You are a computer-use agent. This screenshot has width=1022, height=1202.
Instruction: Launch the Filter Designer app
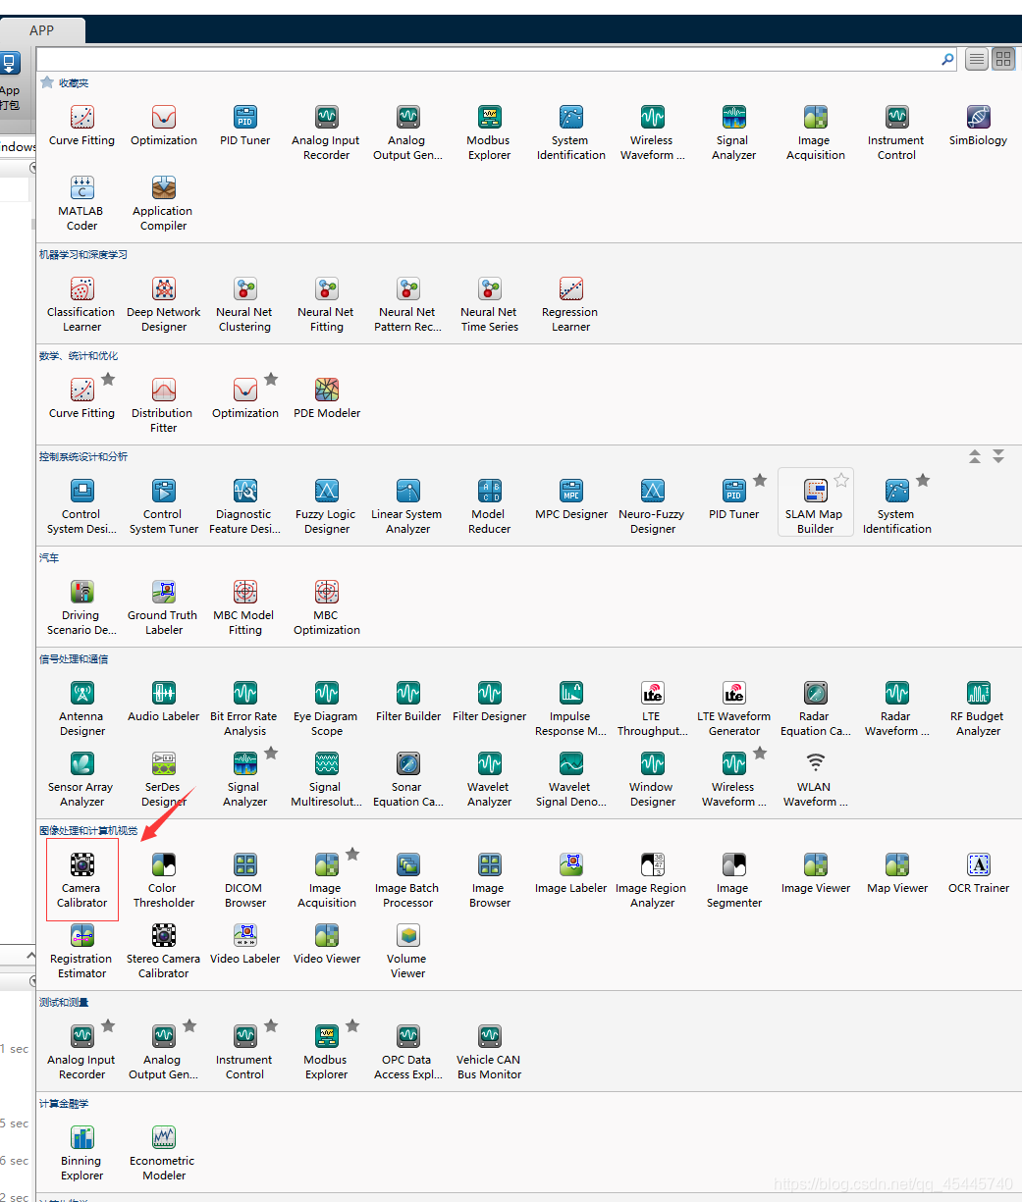pos(490,701)
